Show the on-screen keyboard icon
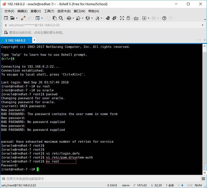 (136, 18)
